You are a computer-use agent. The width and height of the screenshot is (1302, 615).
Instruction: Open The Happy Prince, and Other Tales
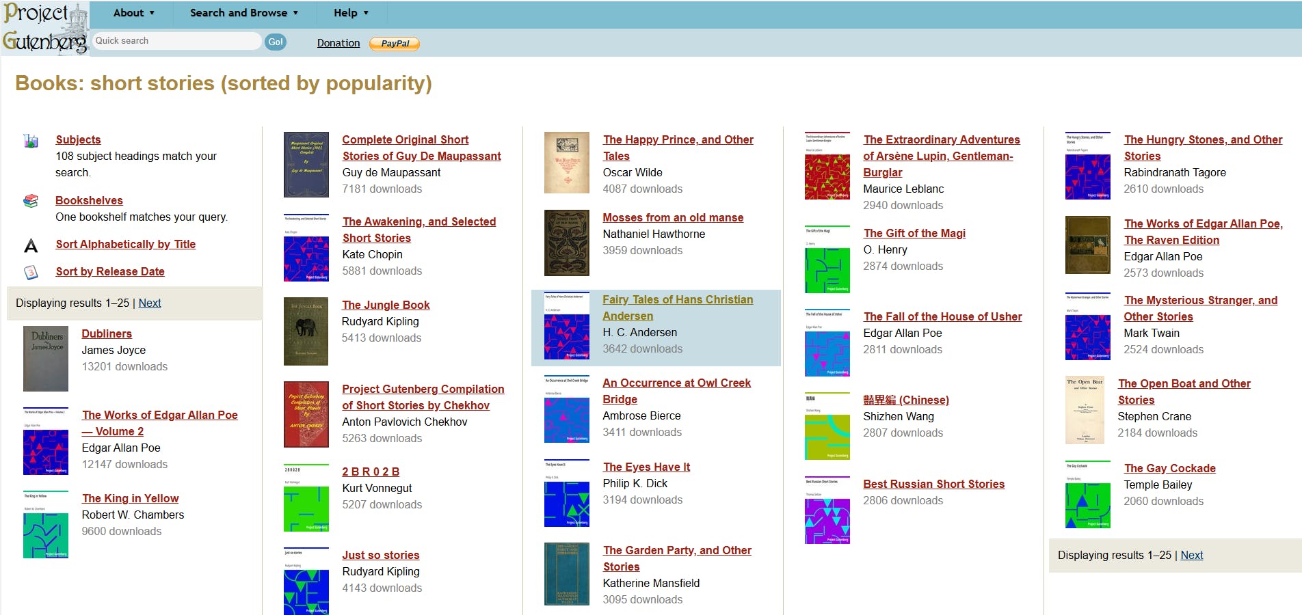pyautogui.click(x=678, y=148)
